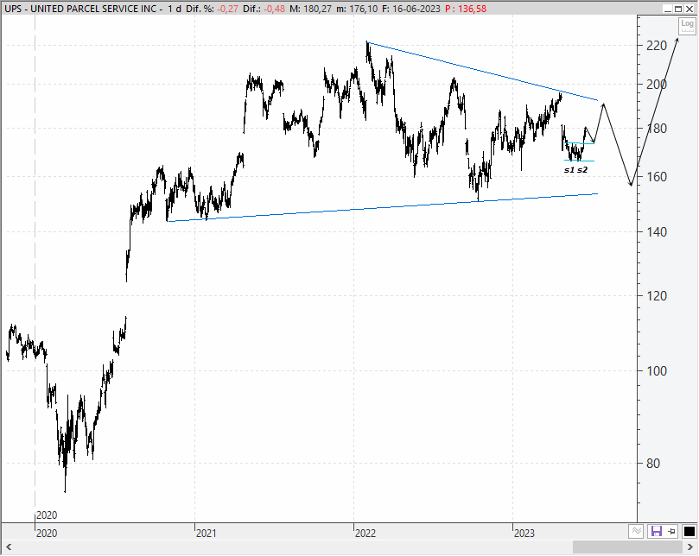Viewport: 699px width, 556px height.
Task: Click the purple floppy disk save icon
Action: [656, 531]
